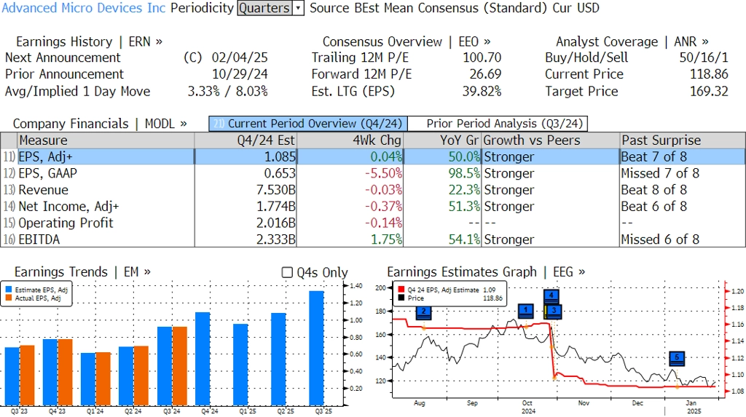This screenshot has height=417, width=746.
Task: Switch to Prior Period Analysis (Q3/24) tab
Action: point(498,124)
